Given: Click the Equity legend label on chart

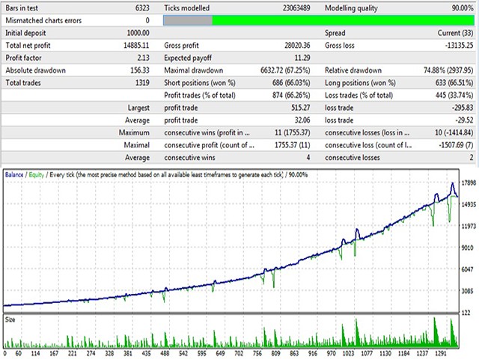Looking at the screenshot, I should click(x=37, y=174).
